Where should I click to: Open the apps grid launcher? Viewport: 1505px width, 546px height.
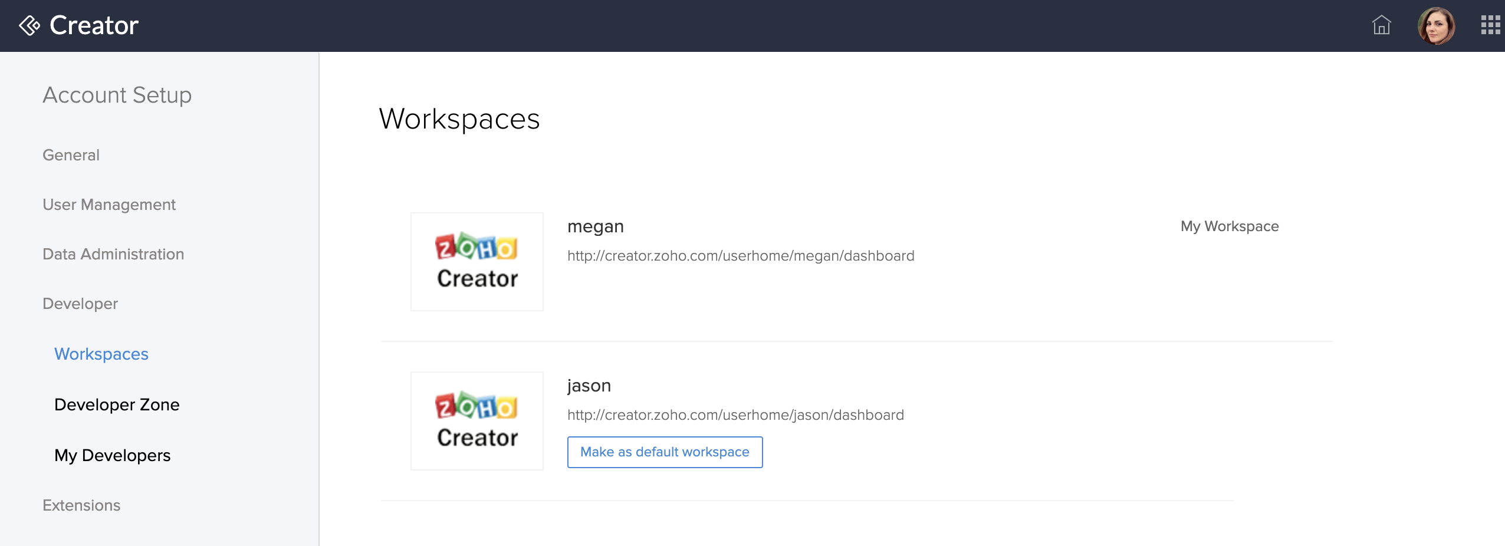click(x=1491, y=25)
